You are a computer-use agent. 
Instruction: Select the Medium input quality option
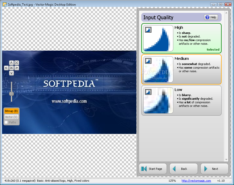181,69
